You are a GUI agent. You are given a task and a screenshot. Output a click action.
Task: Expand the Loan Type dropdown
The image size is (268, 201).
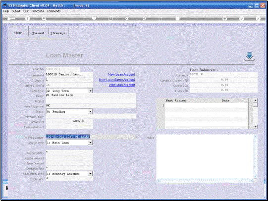click(91, 91)
